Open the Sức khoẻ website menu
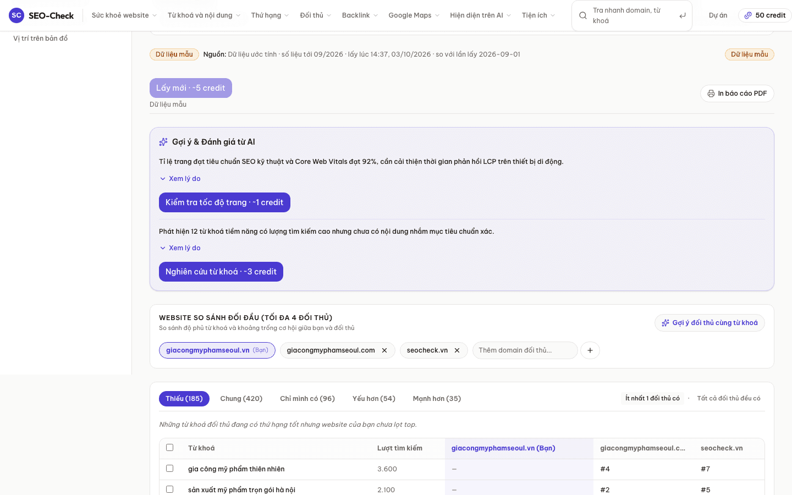 (x=124, y=15)
